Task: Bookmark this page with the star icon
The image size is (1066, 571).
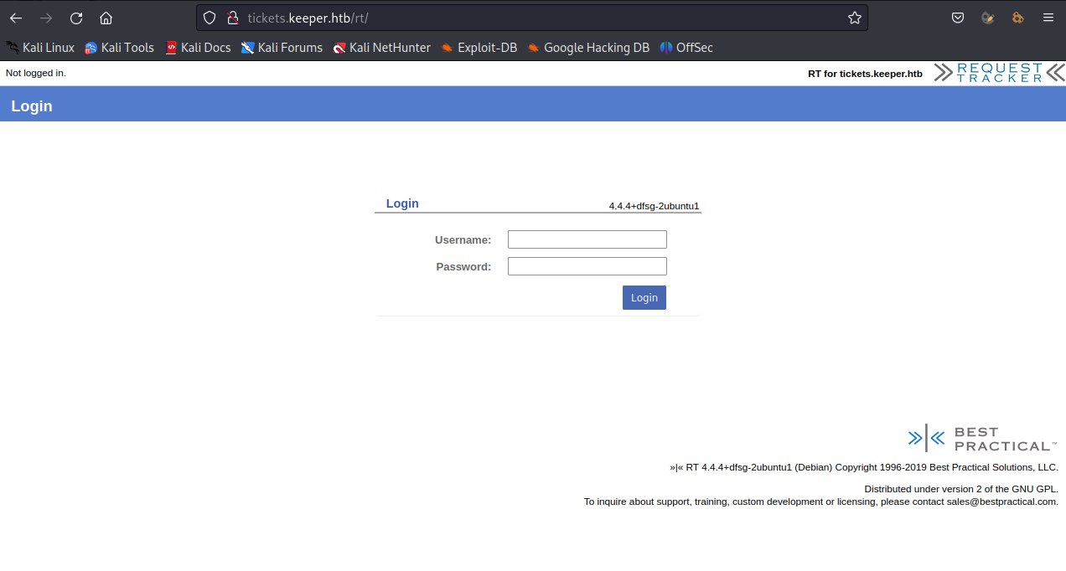Action: tap(854, 18)
